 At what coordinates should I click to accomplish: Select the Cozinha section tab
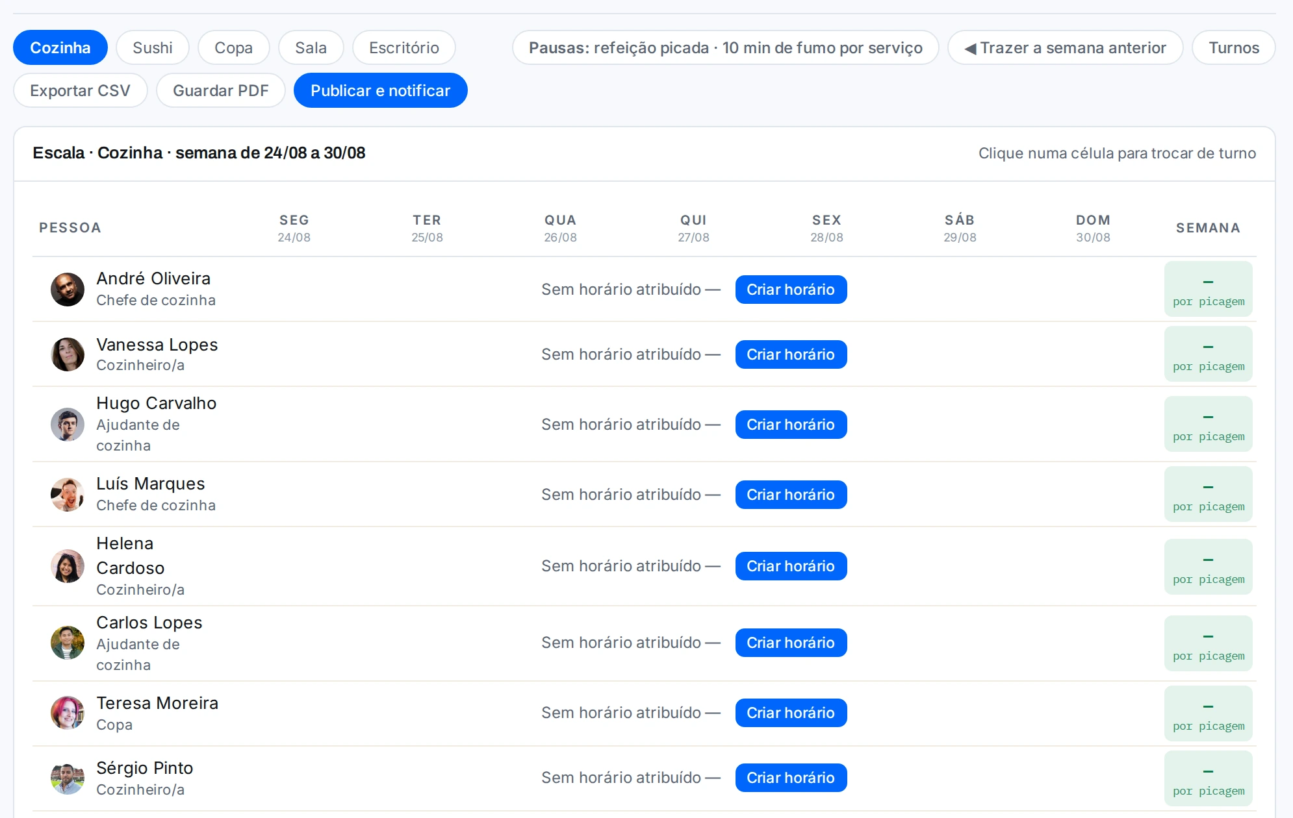[60, 47]
